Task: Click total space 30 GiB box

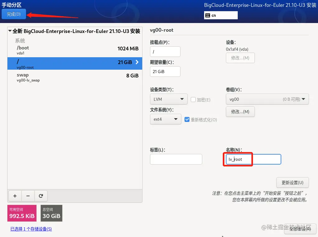Action: [52, 213]
